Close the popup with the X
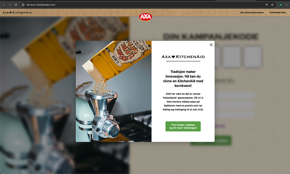Screen dimensions: 290x174 click(211, 45)
